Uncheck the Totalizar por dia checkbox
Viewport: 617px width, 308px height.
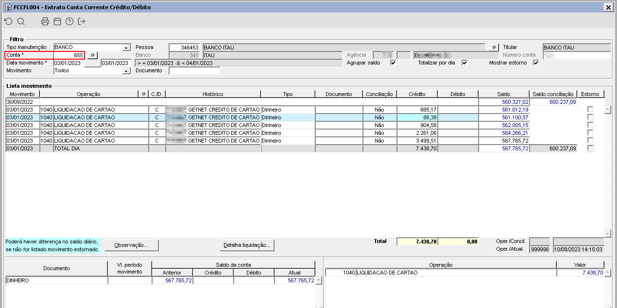tap(464, 63)
